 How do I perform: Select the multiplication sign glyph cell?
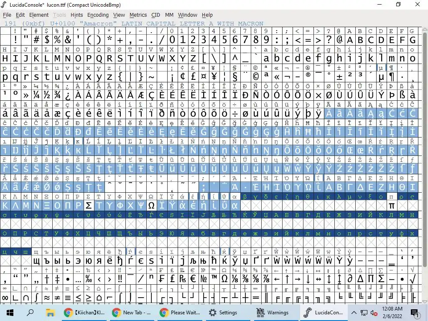(x=318, y=95)
